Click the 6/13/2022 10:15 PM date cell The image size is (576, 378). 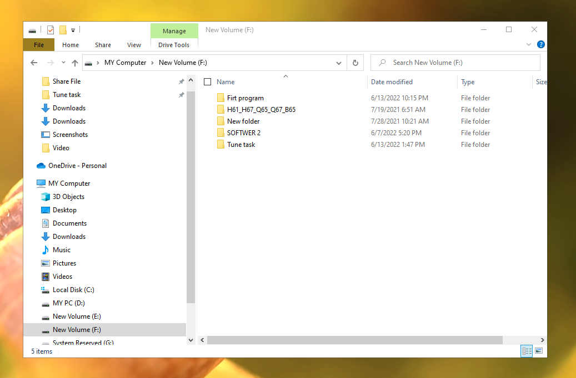399,98
